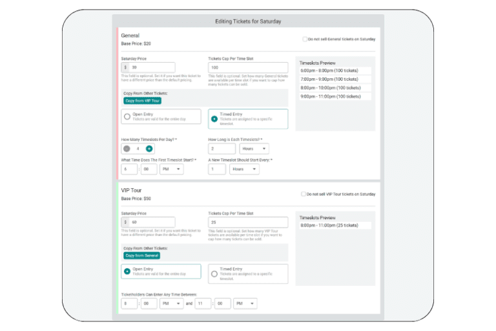The width and height of the screenshot is (496, 331).
Task: Open VIP Tour entry start PM dropdown
Action: [171, 303]
